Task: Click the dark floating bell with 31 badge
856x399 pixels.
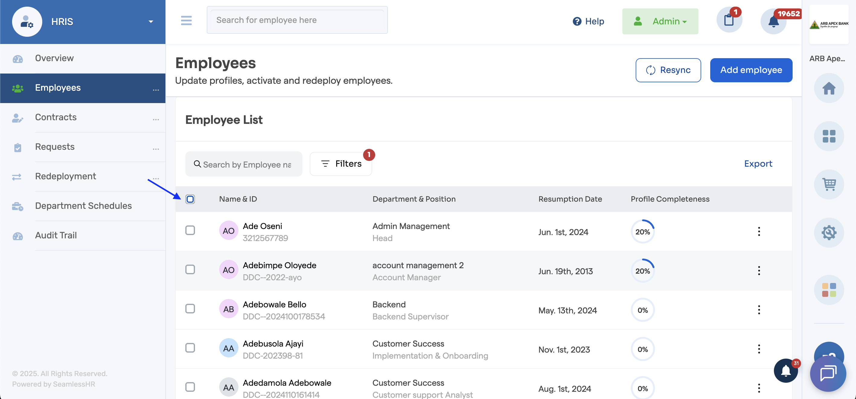Action: 786,370
